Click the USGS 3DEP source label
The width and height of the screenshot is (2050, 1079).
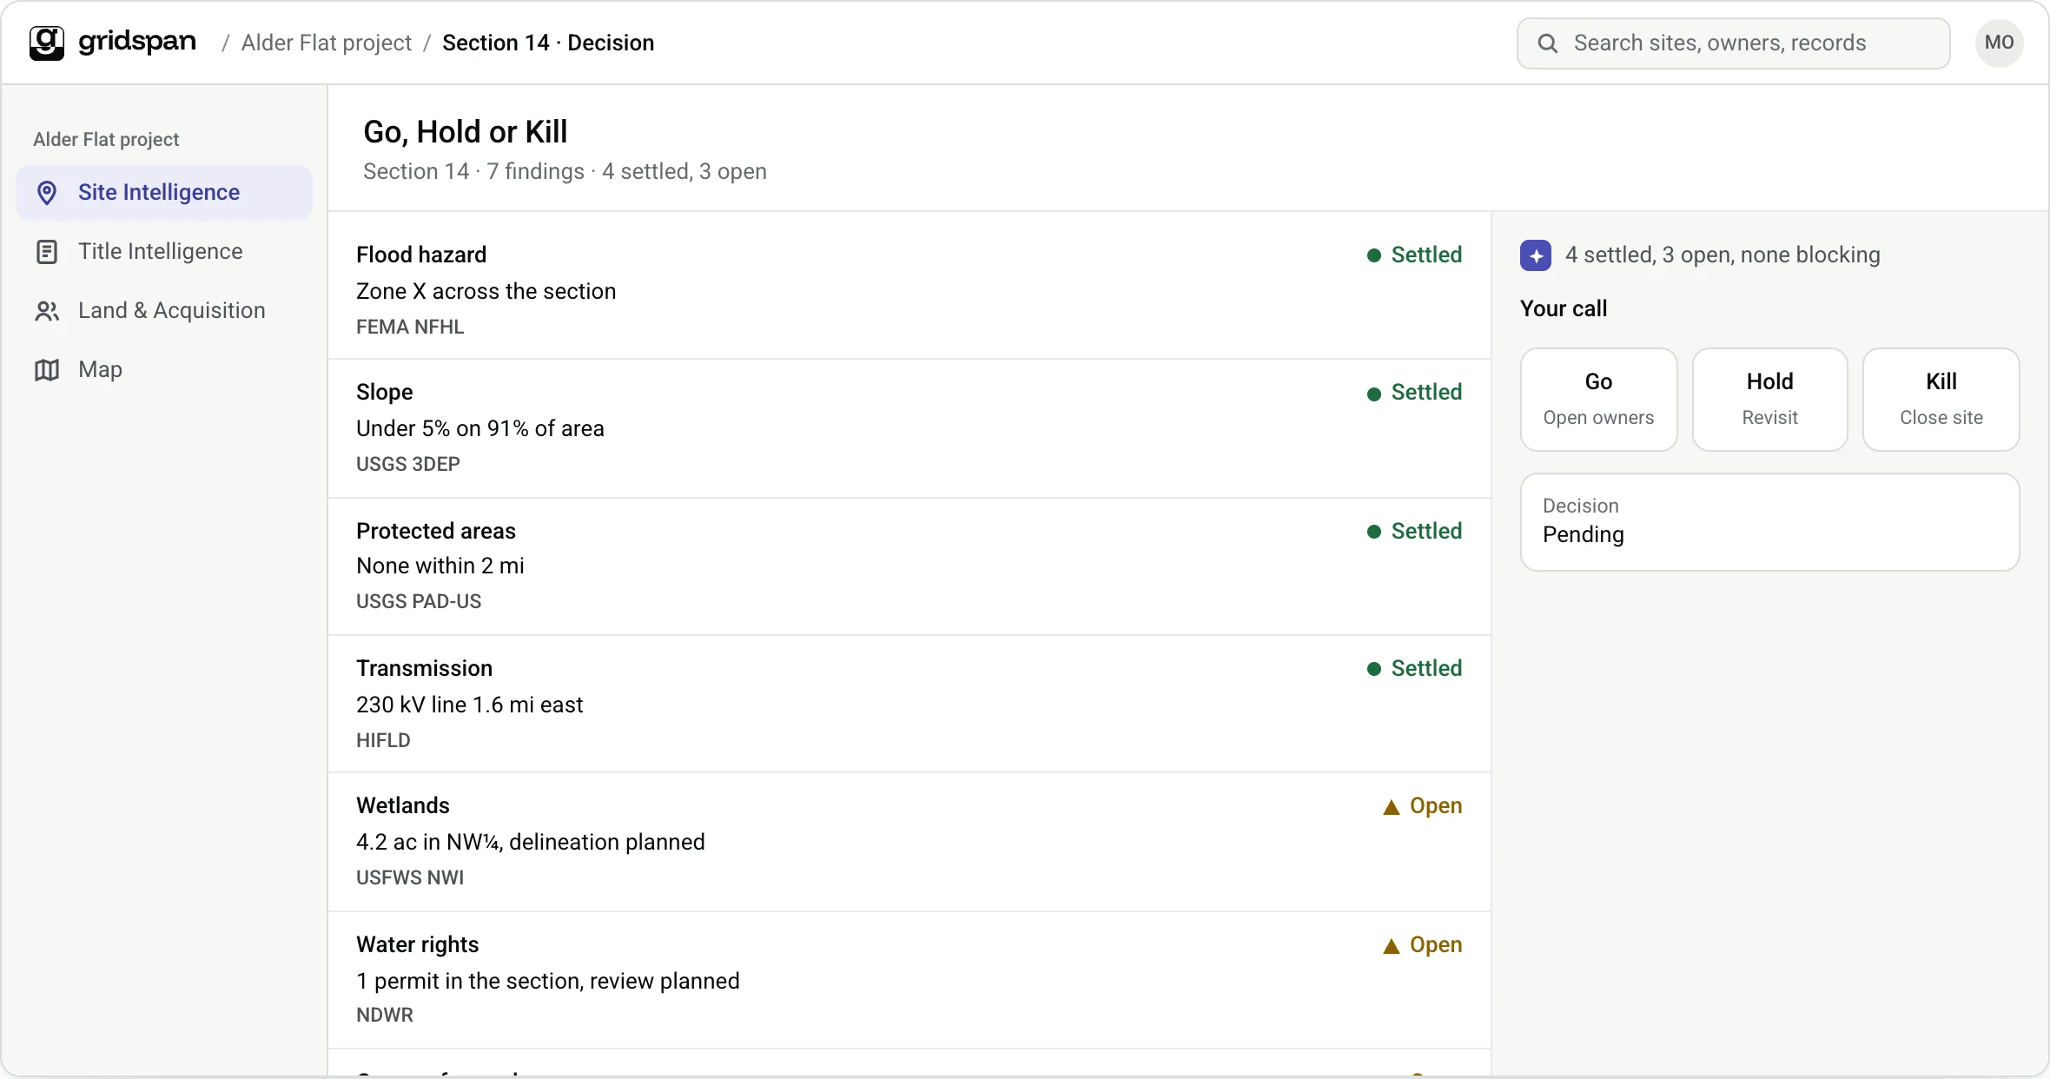click(408, 464)
